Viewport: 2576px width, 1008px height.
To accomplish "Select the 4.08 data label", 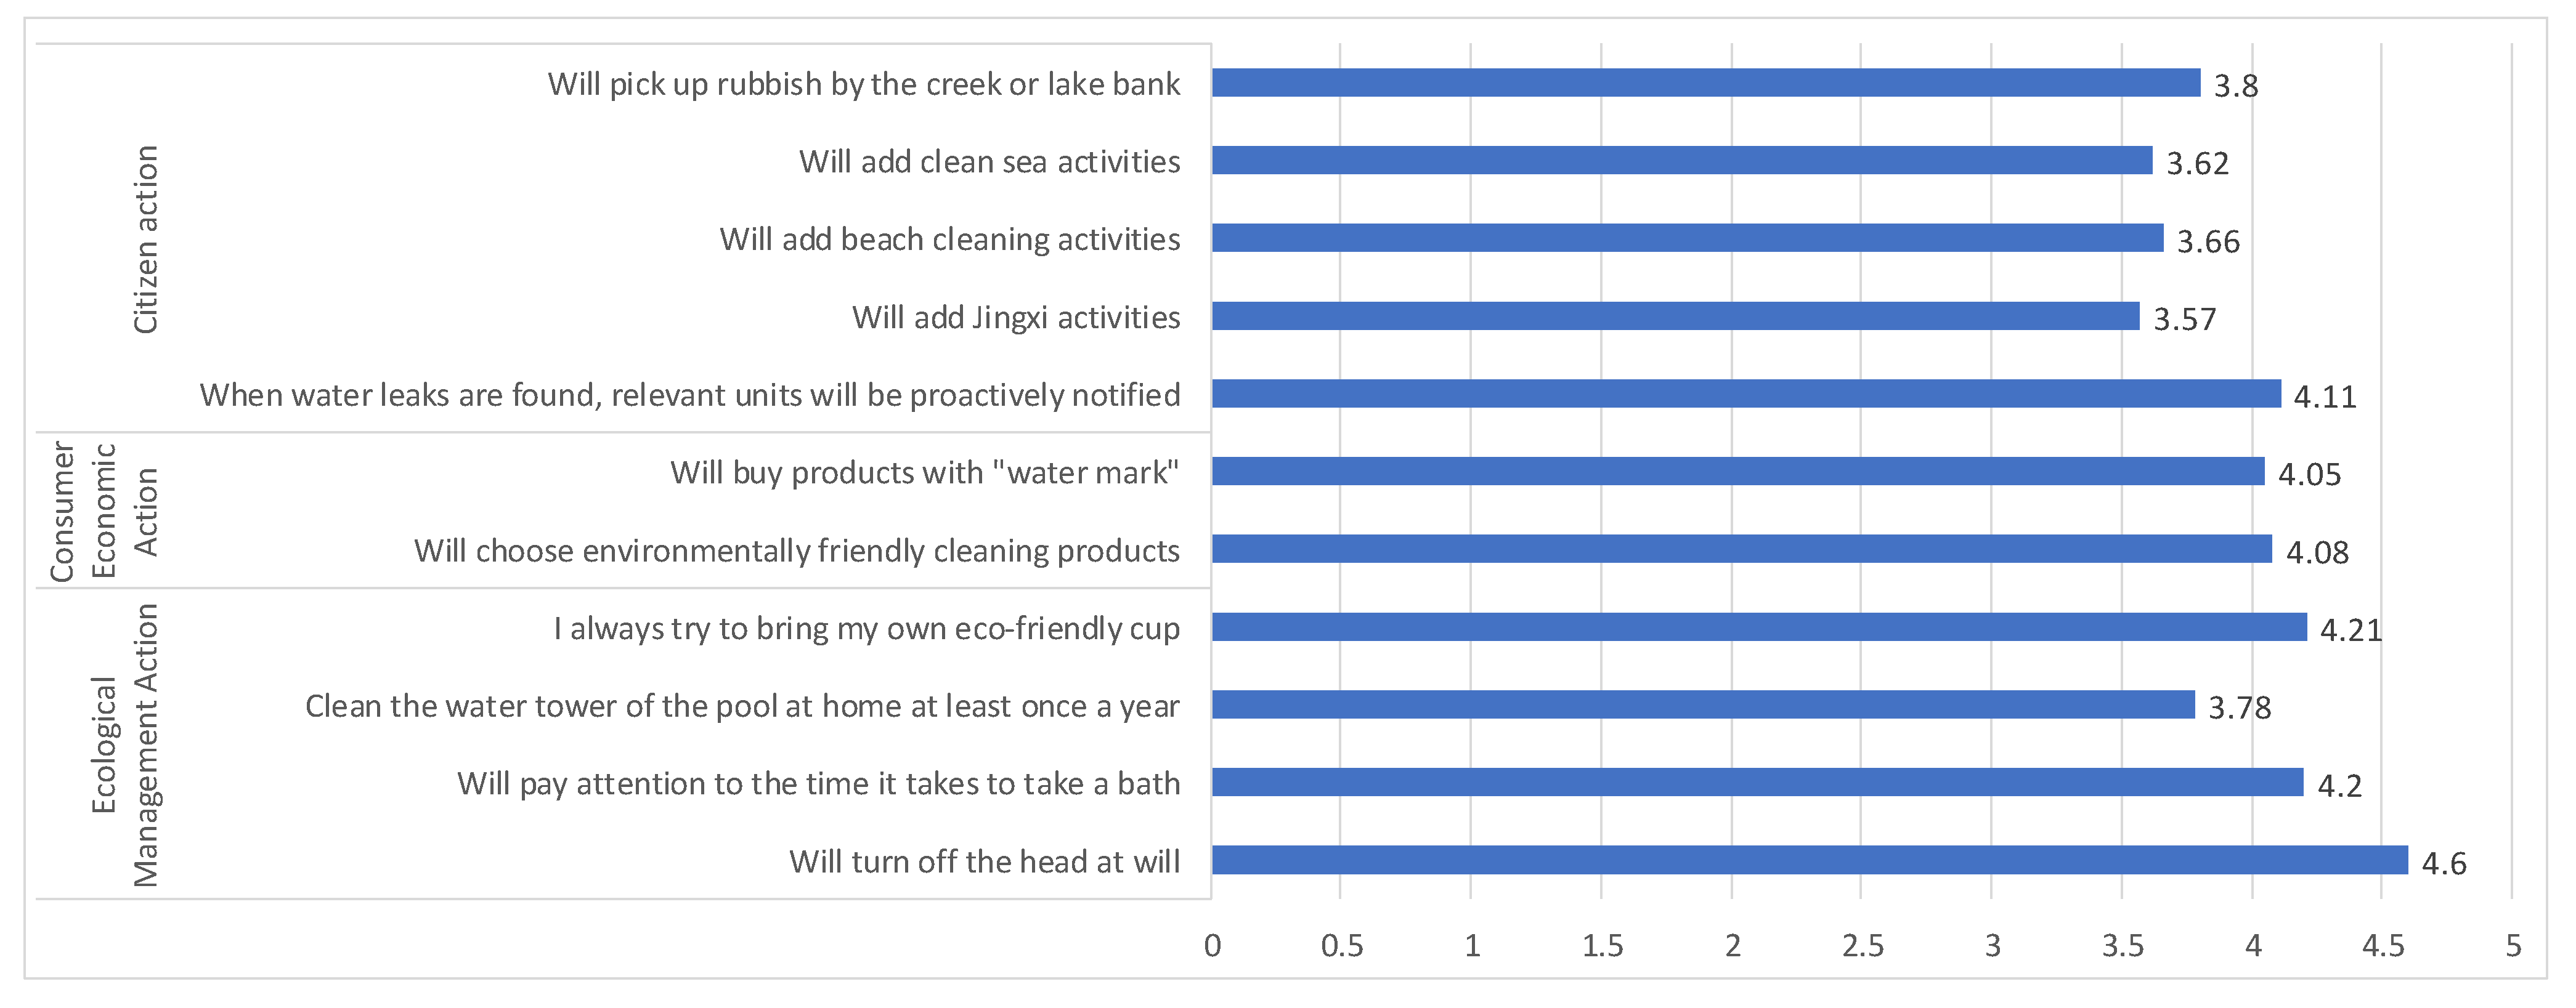I will pyautogui.click(x=2317, y=552).
